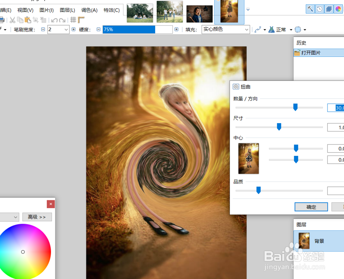Decrease hardness with minus icon
Image resolution: width=344 pixels, height=279 pixels.
click(x=98, y=29)
